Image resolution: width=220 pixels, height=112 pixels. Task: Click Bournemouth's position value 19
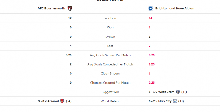point(70,18)
